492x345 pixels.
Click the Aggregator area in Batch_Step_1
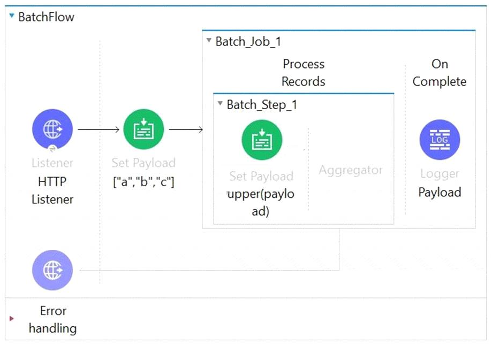coord(351,171)
